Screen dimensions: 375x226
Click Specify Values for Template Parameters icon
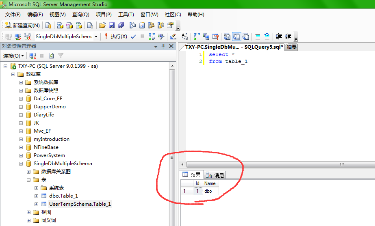[x=184, y=37]
